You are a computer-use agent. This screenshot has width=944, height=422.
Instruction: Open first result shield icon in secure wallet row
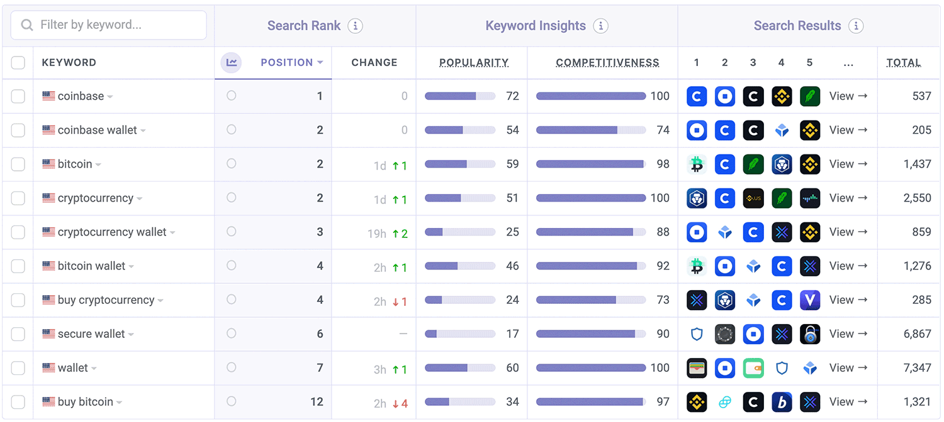(x=697, y=333)
